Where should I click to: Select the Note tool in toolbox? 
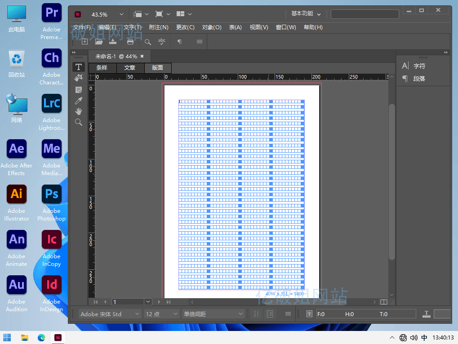(79, 90)
